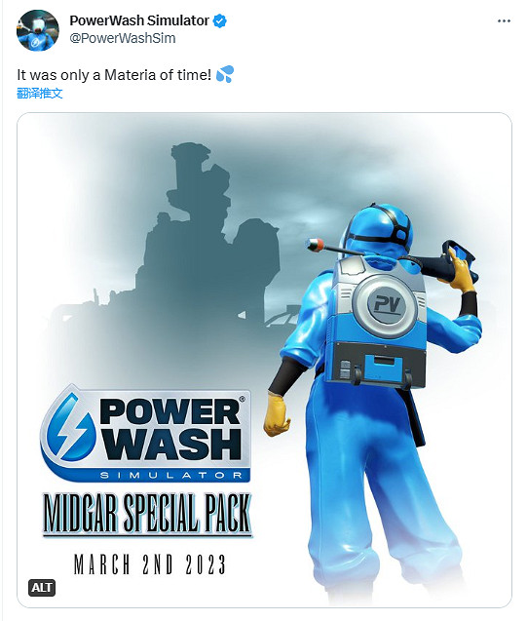Click the translate tweet link
The height and width of the screenshot is (621, 527).
40,94
